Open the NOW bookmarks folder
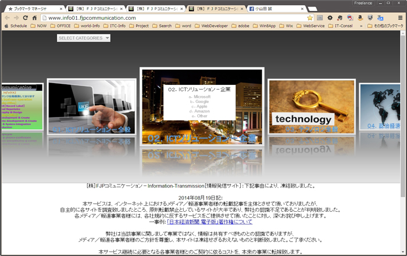This screenshot has height=256, width=407. coord(39,26)
